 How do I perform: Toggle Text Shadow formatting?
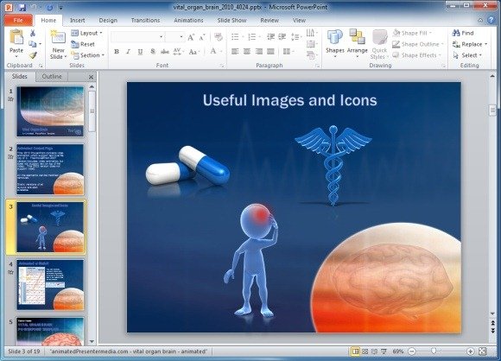153,52
